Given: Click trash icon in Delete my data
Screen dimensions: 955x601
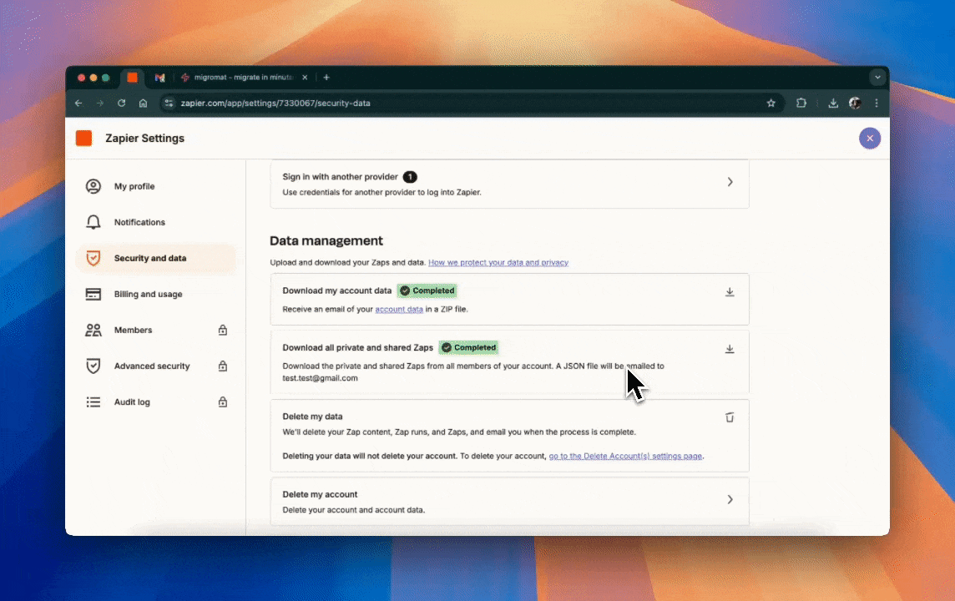Looking at the screenshot, I should click(x=729, y=417).
